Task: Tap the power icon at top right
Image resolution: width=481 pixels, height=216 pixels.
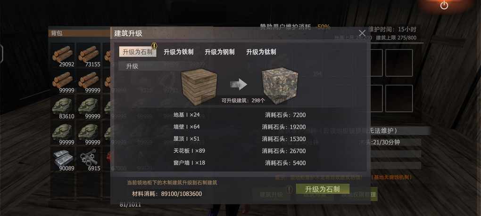Action: coord(444,5)
